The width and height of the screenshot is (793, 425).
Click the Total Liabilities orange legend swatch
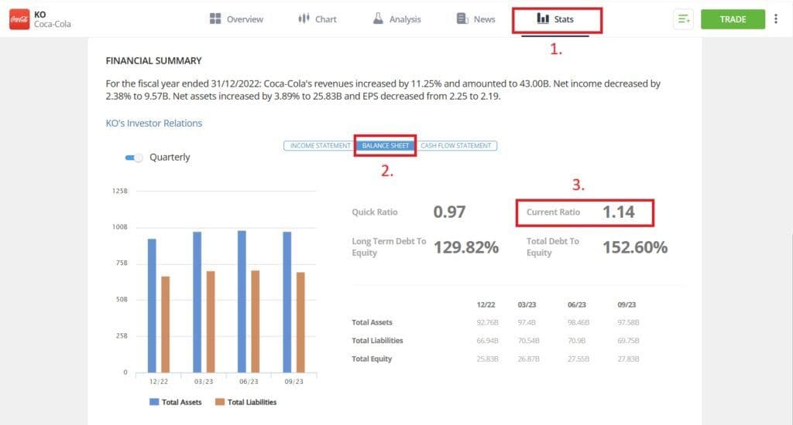coord(220,402)
